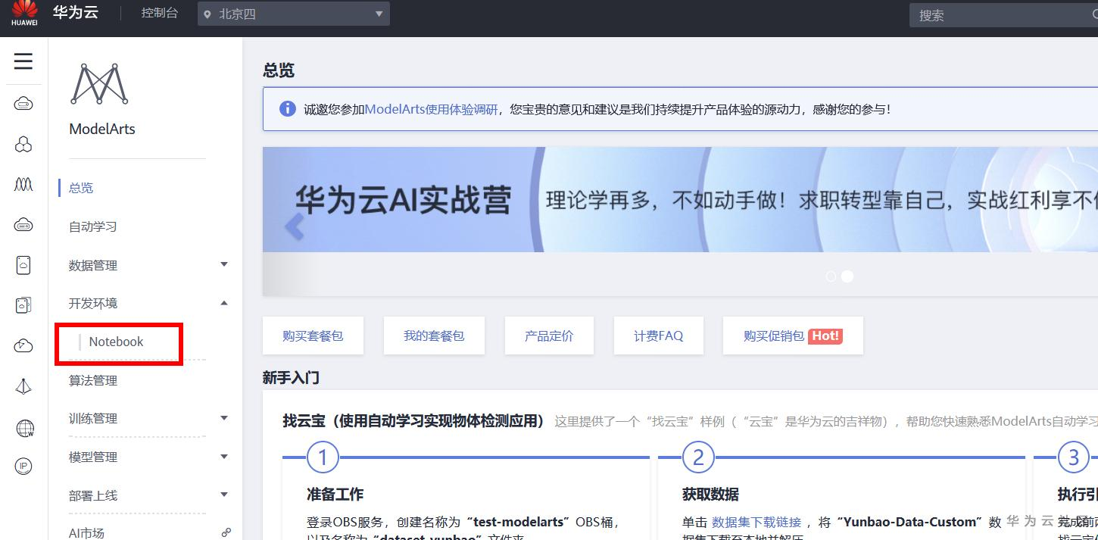Click the ModelArts logo graphic
This screenshot has height=540, width=1098.
click(99, 83)
